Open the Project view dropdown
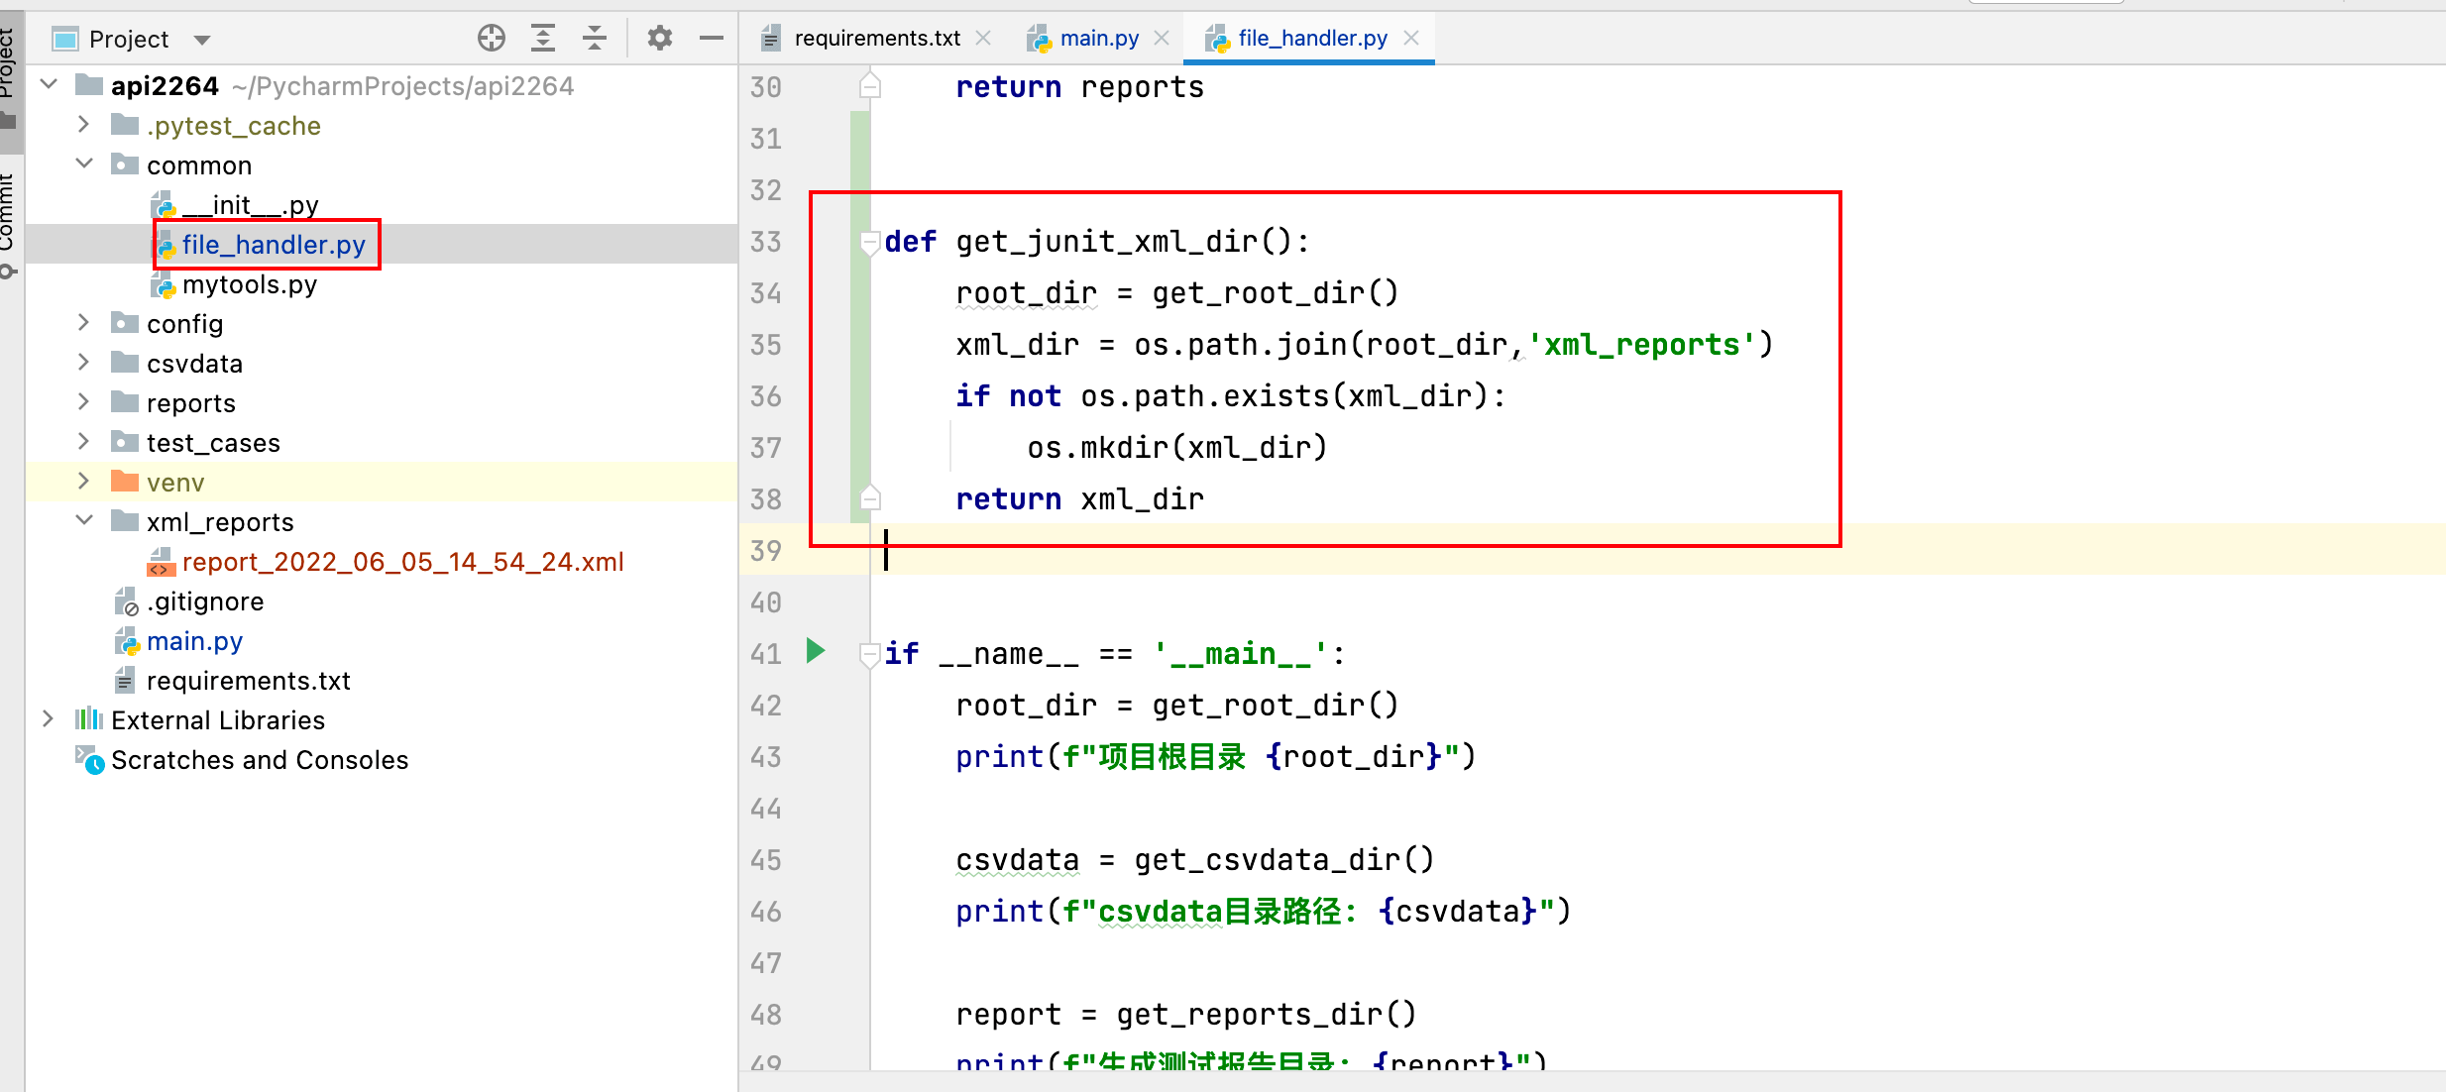 pos(202,40)
